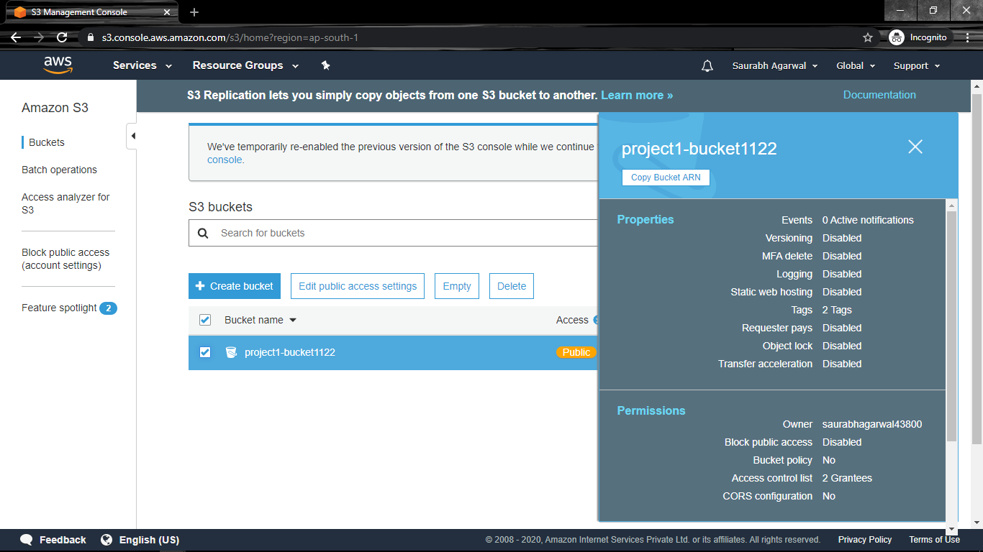Open the Documentation link in banner

(x=879, y=94)
